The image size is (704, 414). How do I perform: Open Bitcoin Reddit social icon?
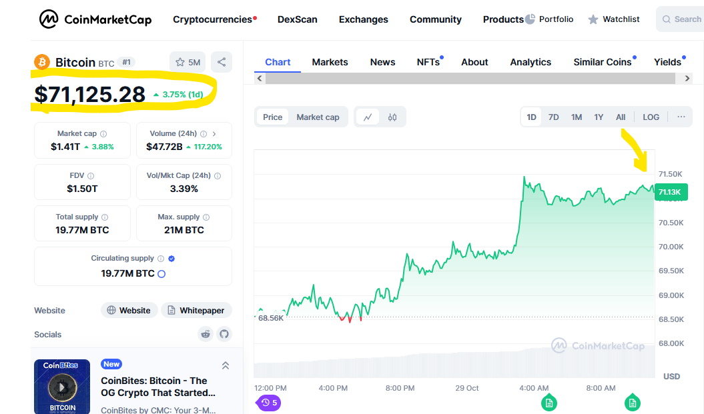click(206, 334)
